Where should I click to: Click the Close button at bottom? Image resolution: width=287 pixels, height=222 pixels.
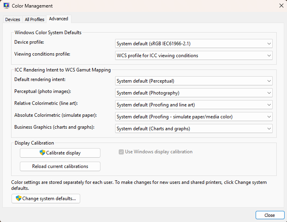click(x=270, y=215)
